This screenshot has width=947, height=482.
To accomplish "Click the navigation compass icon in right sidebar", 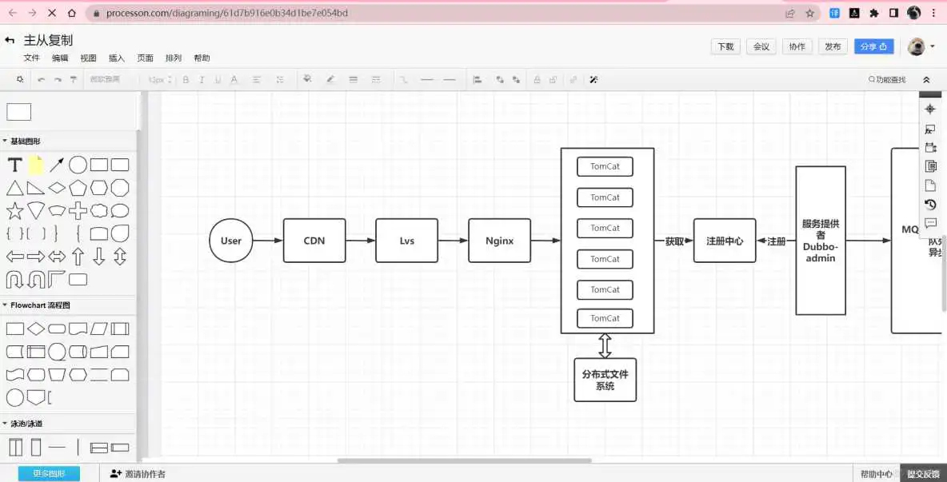I will [930, 109].
